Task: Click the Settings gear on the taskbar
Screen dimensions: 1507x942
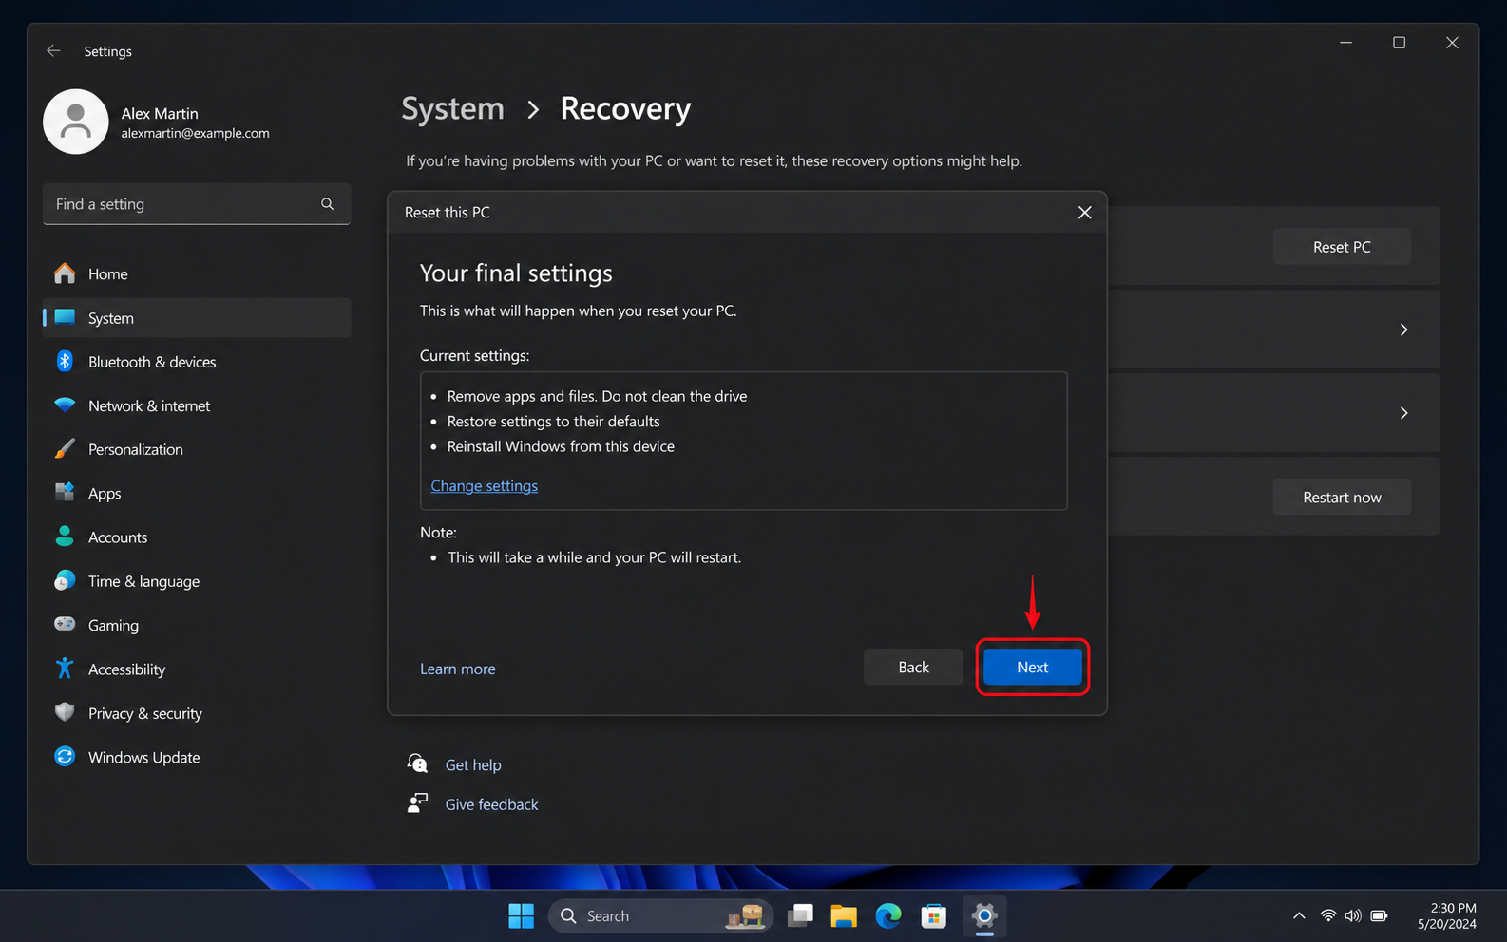Action: click(x=984, y=916)
